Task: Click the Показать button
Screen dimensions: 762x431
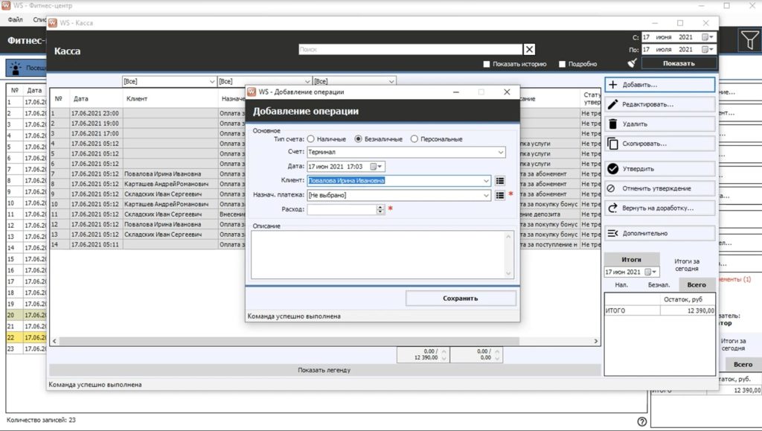Action: click(x=679, y=63)
